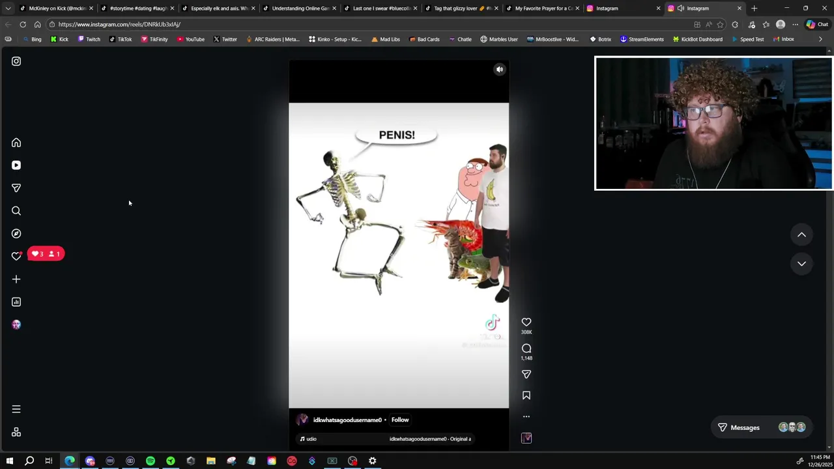834x469 pixels.
Task: Open the Also from Meta icon at sidebar bottom
Action: pos(16,433)
